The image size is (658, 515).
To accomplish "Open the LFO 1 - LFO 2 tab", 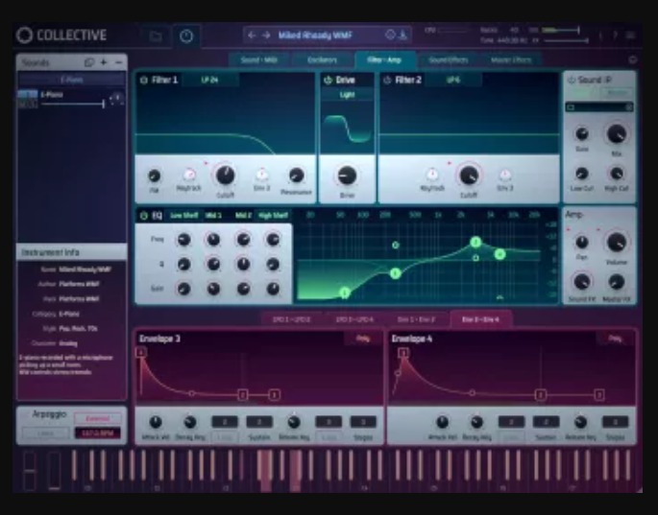I will (292, 319).
